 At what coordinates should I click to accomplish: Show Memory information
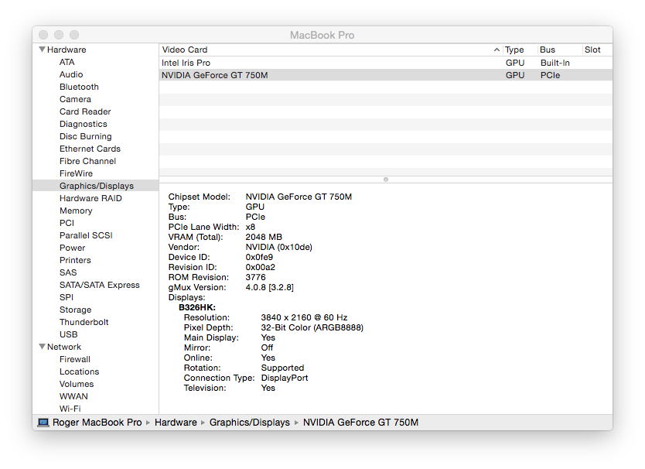click(x=76, y=211)
